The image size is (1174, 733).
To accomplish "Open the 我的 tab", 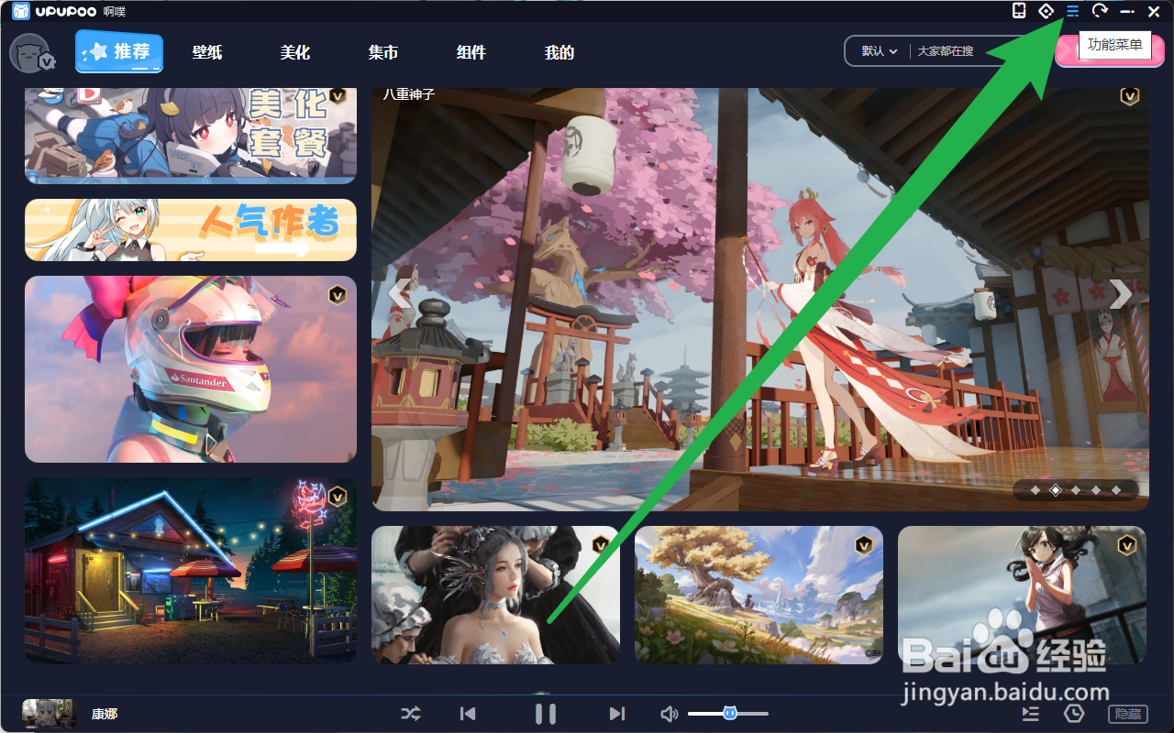I will click(x=559, y=53).
